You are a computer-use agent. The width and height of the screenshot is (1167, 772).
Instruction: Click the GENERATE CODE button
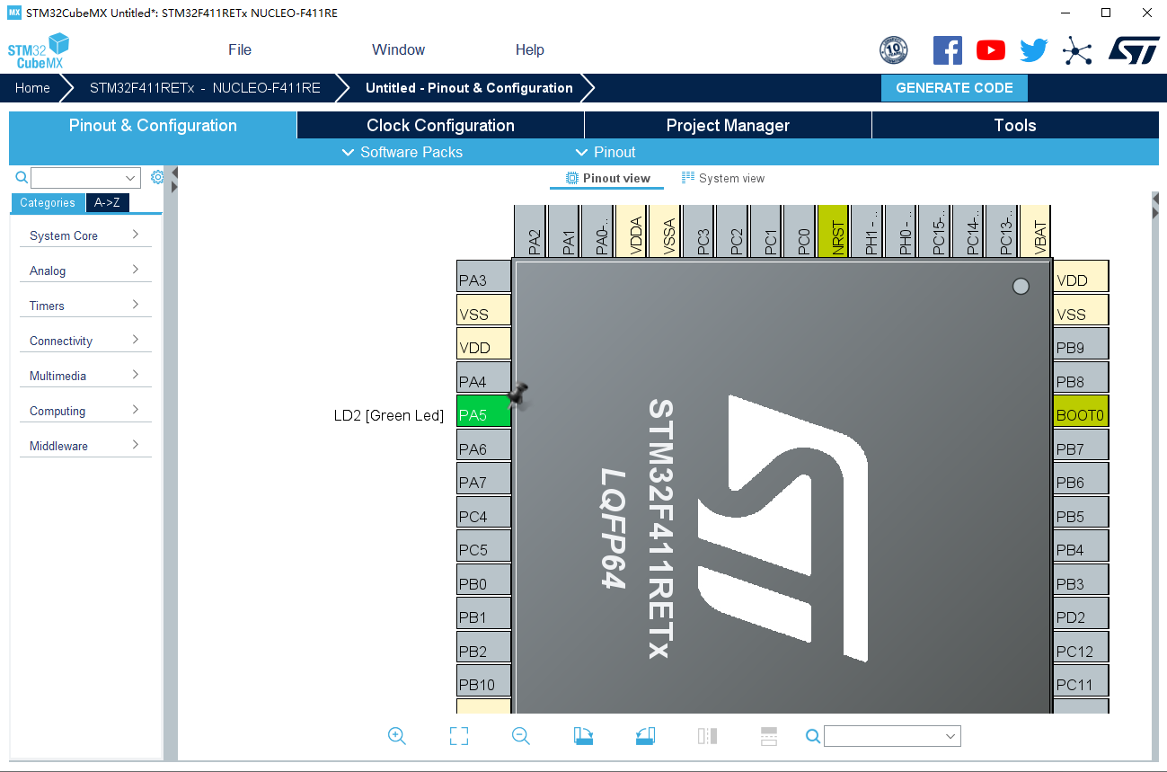pyautogui.click(x=954, y=88)
